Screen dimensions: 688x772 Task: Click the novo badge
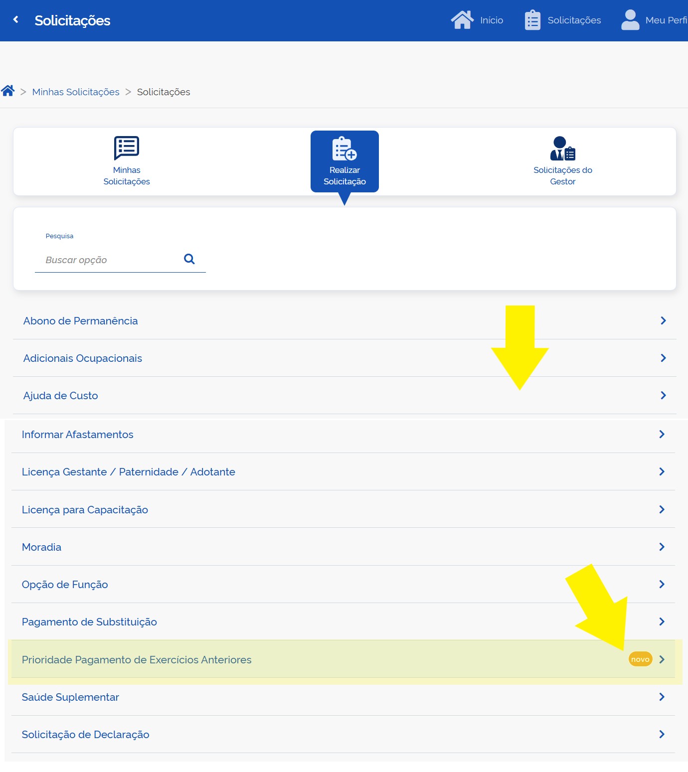(x=640, y=659)
